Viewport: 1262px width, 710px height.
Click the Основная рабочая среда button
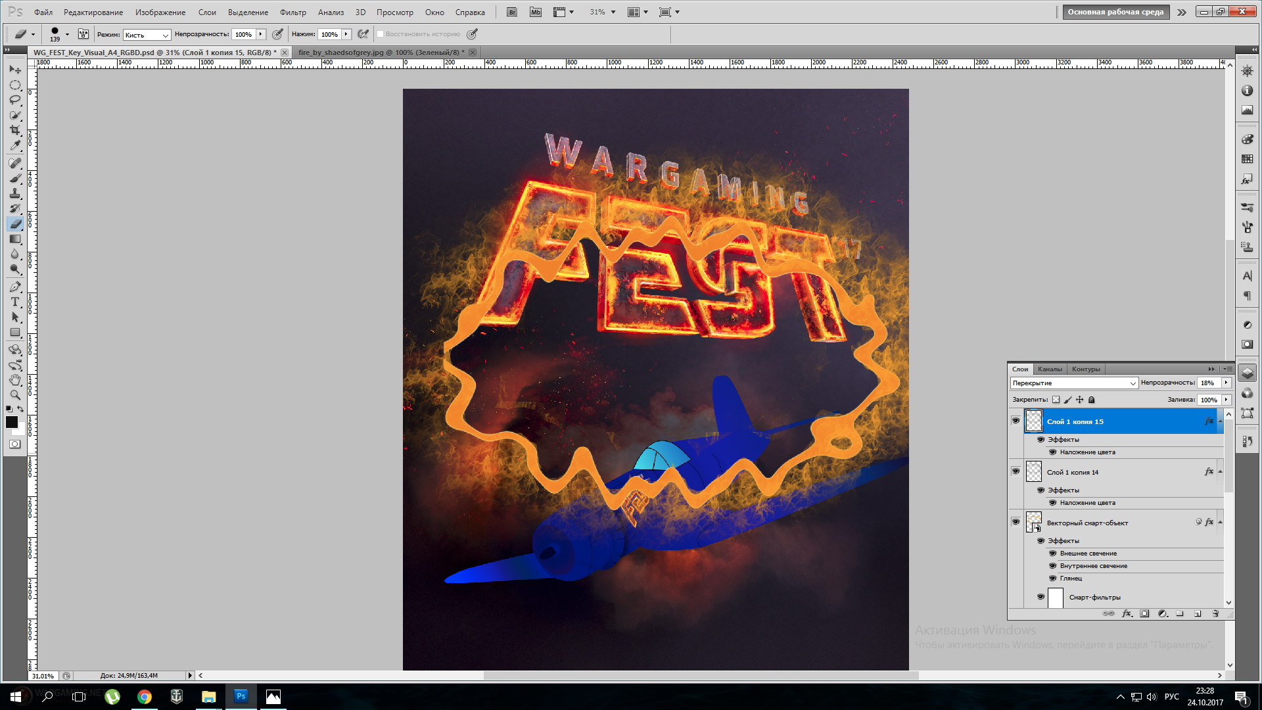tap(1115, 12)
